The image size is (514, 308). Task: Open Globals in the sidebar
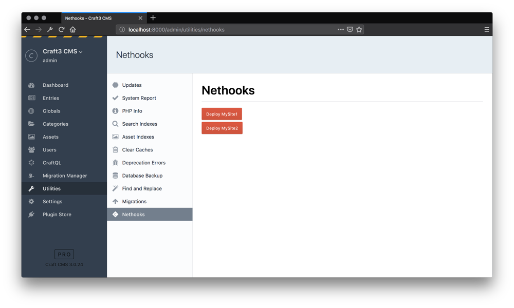coord(64,111)
